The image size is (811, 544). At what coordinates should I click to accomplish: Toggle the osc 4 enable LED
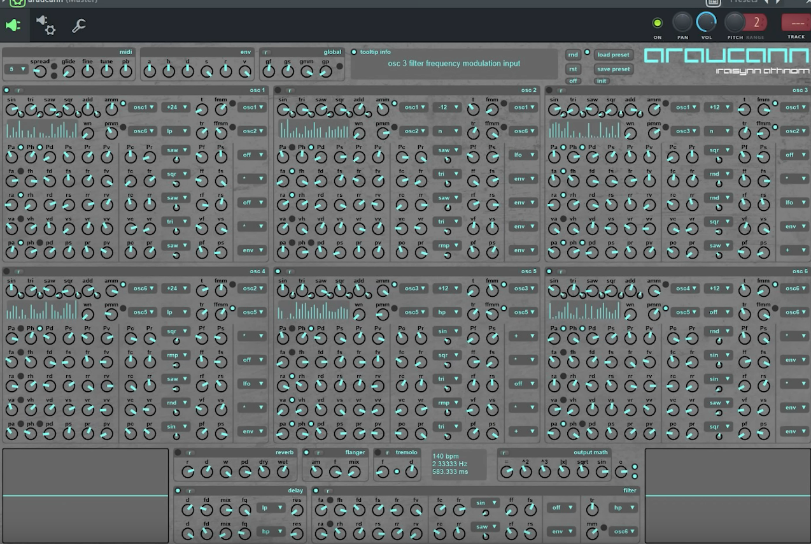click(x=7, y=271)
